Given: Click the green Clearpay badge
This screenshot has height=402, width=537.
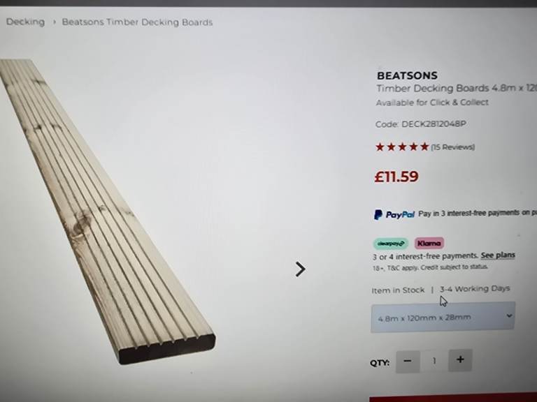Looking at the screenshot, I should [x=390, y=244].
